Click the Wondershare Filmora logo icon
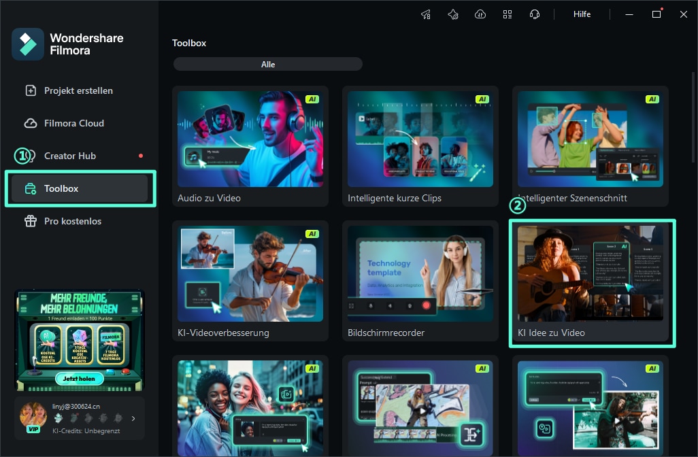 (x=28, y=44)
